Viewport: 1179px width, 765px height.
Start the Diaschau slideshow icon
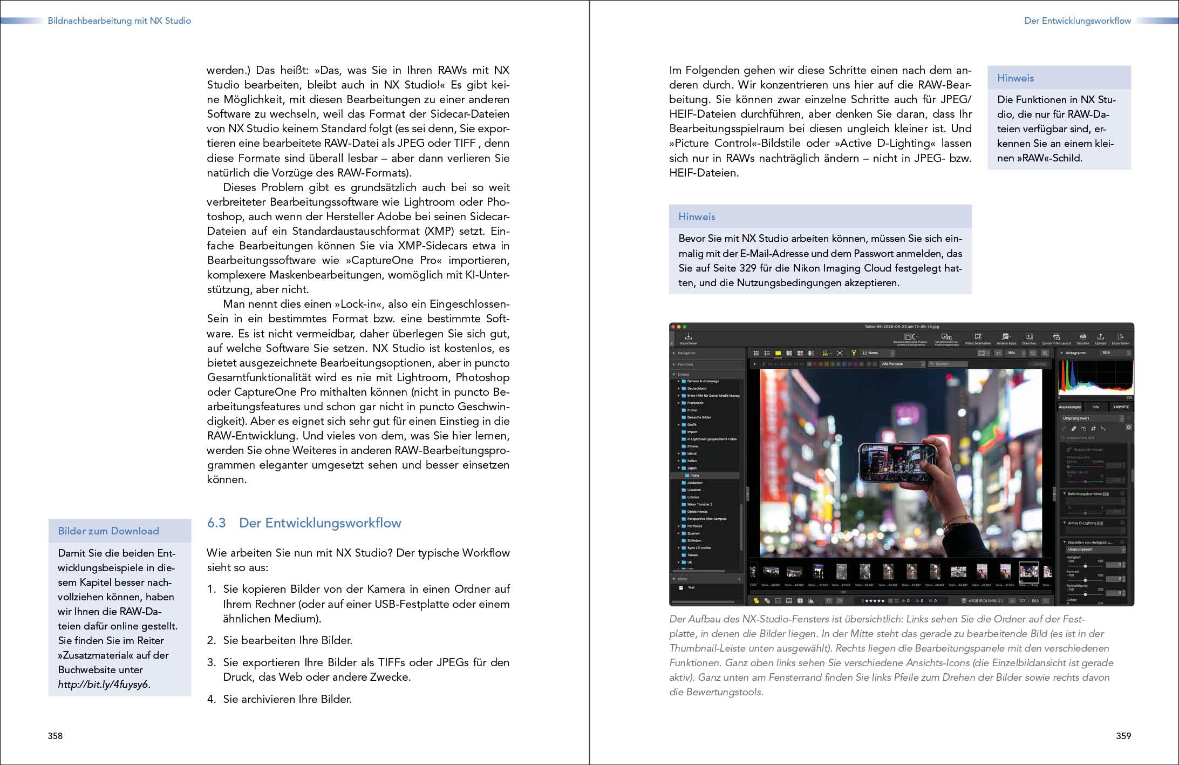[1029, 336]
